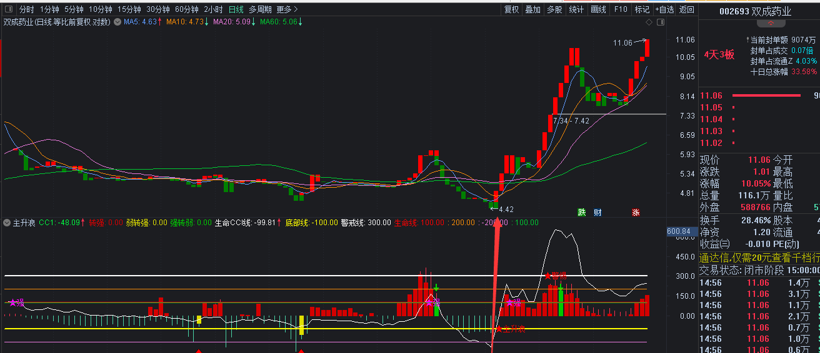Image resolution: width=820 pixels, height=353 pixels.
Task: Click the blue 财 event badge
Action: [597, 212]
